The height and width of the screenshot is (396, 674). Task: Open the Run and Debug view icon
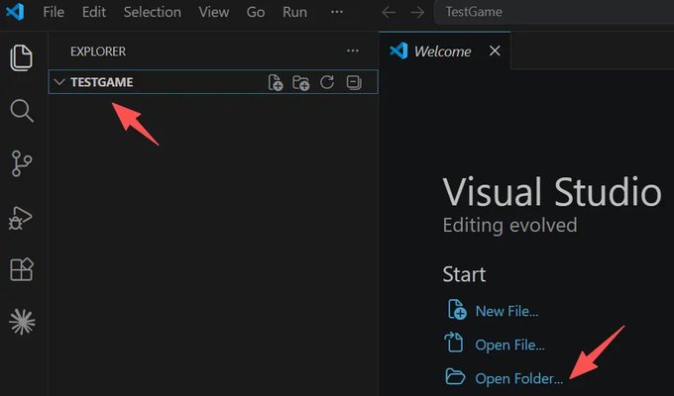20,218
